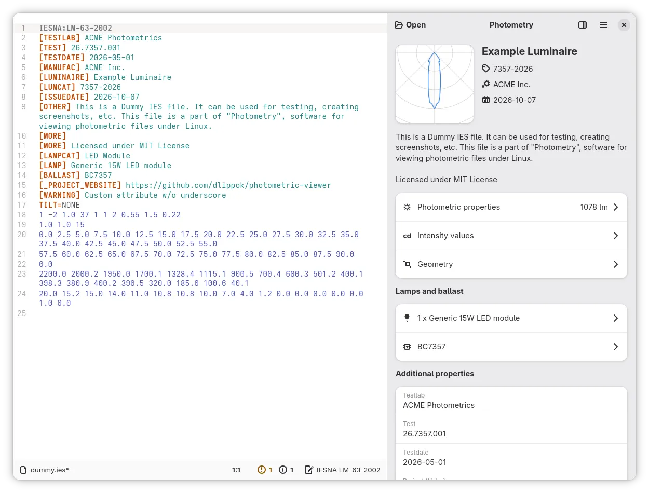
Task: Click the cd icon for Intensity values
Action: (407, 236)
